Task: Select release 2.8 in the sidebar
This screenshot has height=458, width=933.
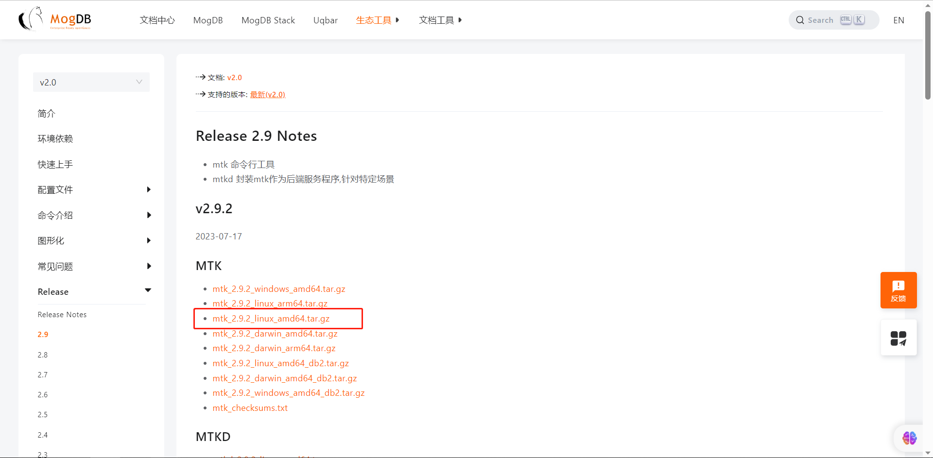Action: point(43,355)
